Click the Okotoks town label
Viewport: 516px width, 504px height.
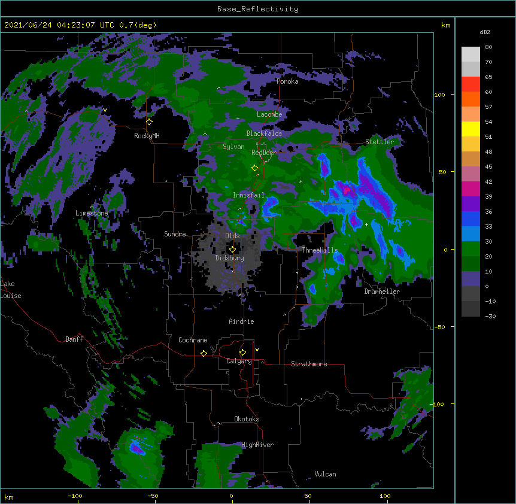pos(247,419)
